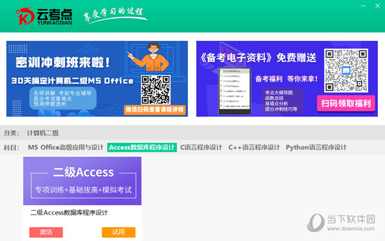Screen dimensions: 385x241
Task: Click the 二级Access数据库程序设计 course title
Action: coord(69,213)
